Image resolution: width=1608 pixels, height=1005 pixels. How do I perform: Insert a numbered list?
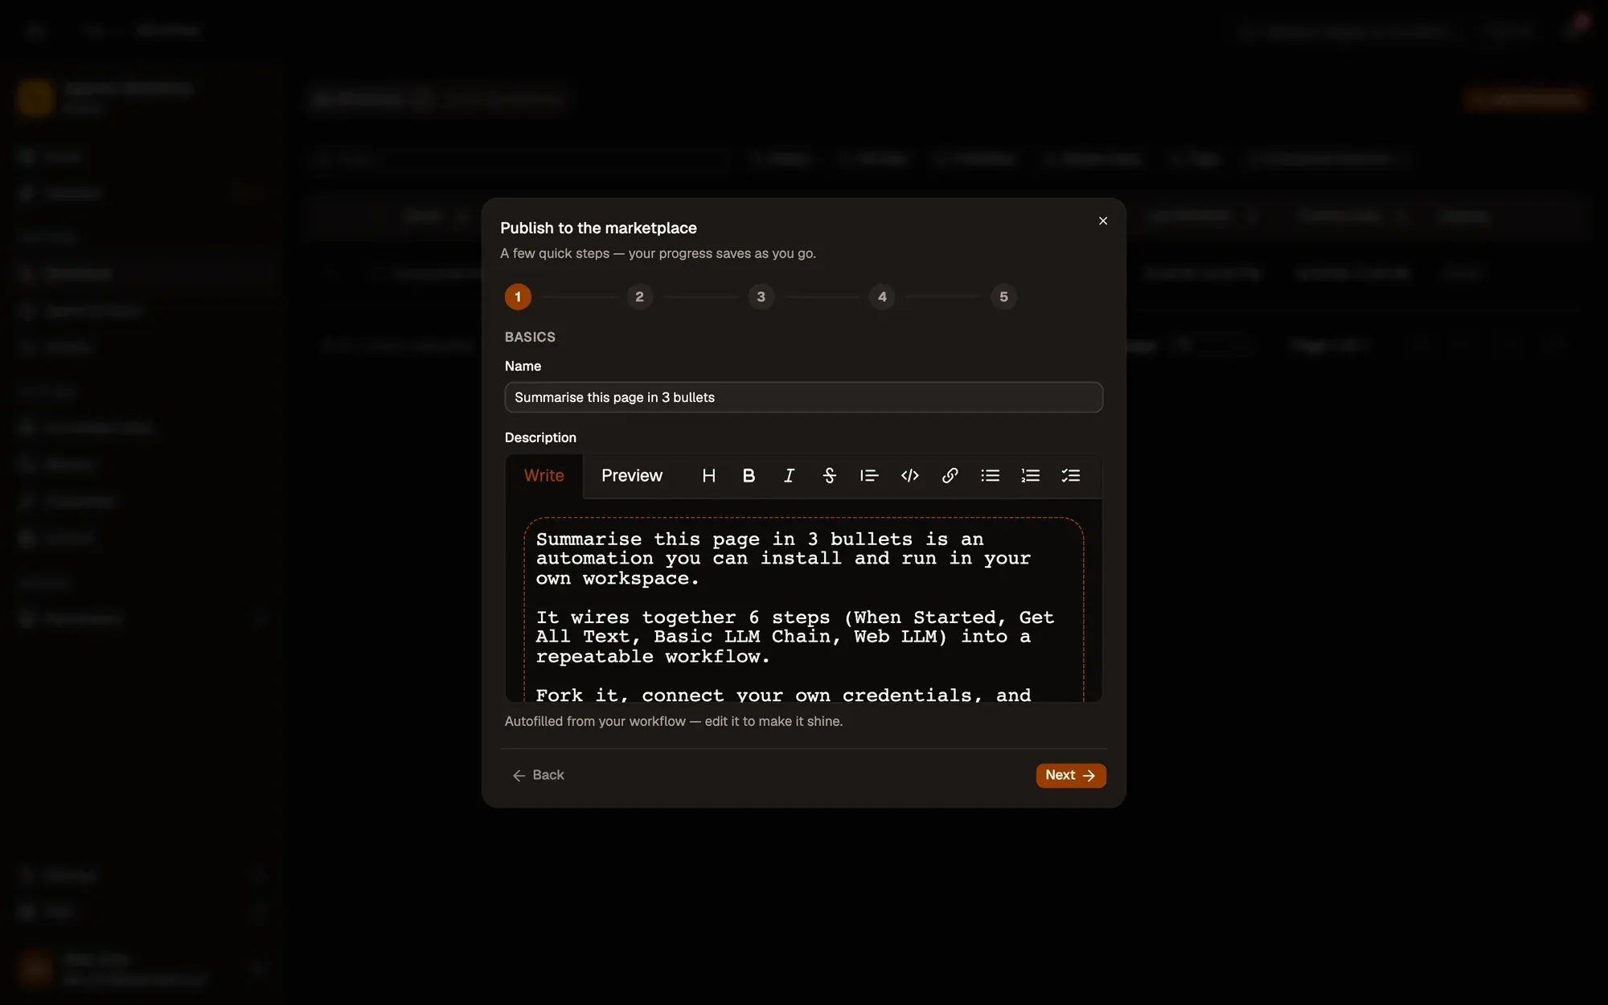pos(1030,476)
